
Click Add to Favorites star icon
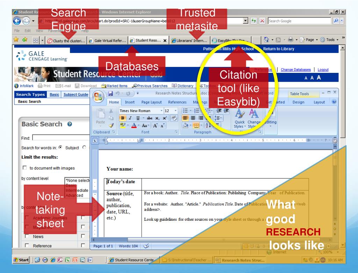[x=25, y=40]
